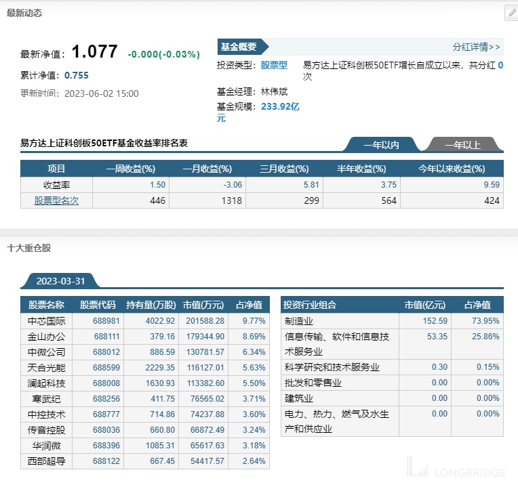Open stock code 688111 link
Image resolution: width=518 pixels, height=489 pixels.
[106, 336]
